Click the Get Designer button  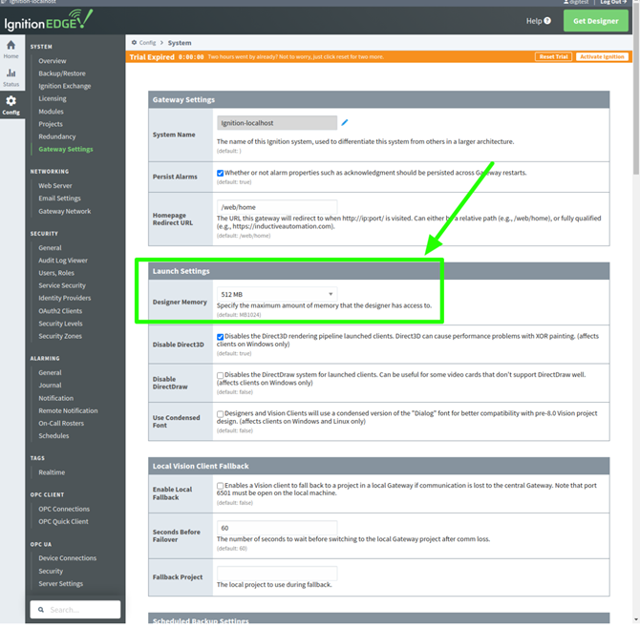point(595,21)
